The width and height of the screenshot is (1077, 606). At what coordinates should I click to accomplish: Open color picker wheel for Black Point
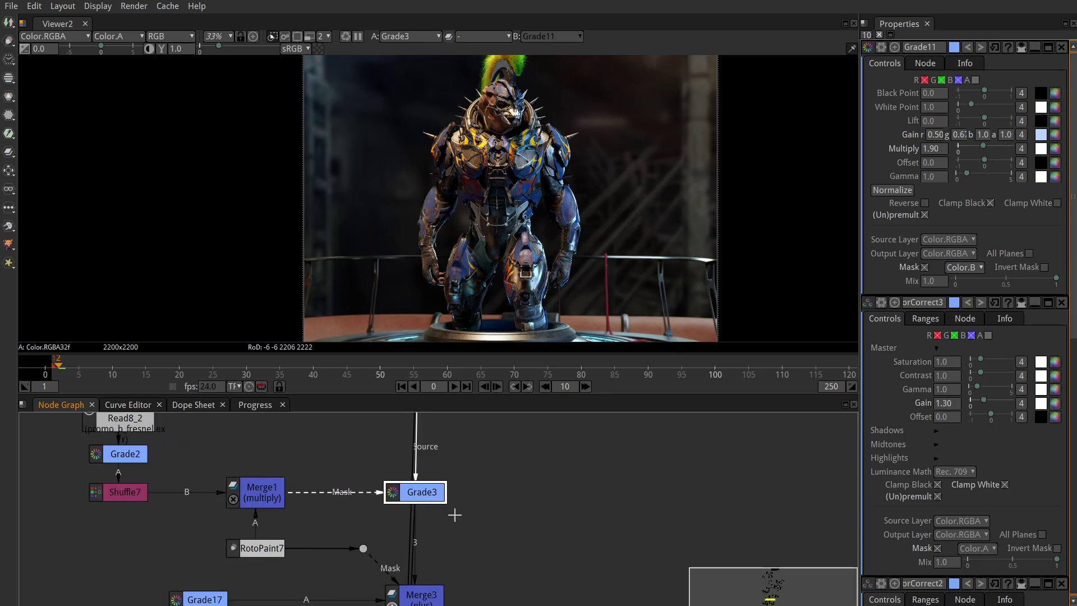[1055, 93]
